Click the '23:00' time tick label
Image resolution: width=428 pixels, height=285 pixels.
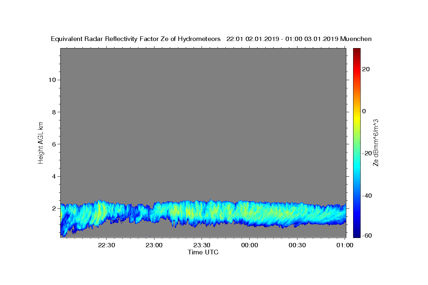154,245
